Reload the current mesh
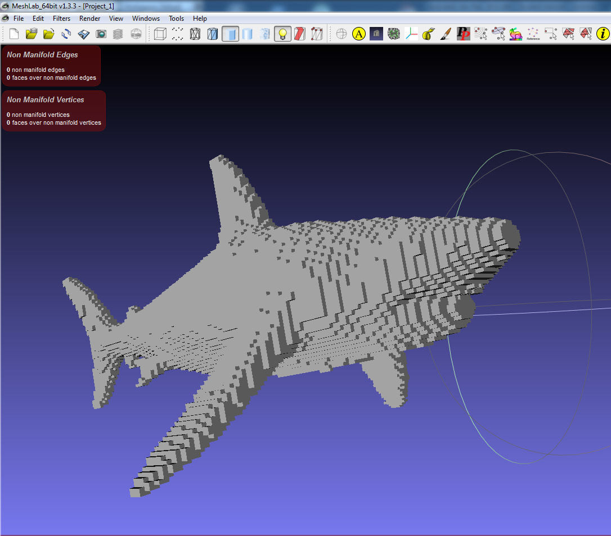 (66, 34)
